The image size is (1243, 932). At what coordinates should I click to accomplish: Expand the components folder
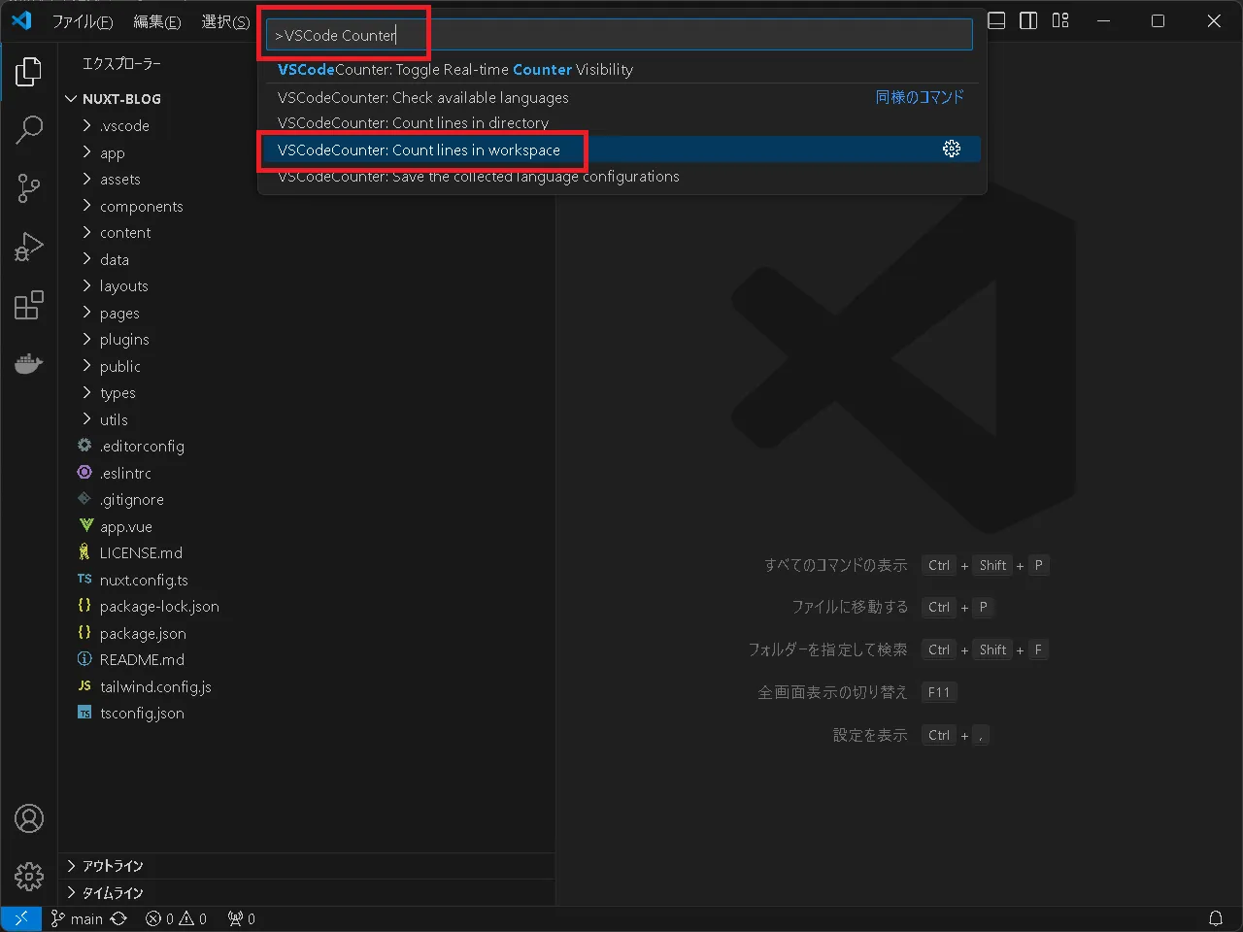pyautogui.click(x=307, y=206)
